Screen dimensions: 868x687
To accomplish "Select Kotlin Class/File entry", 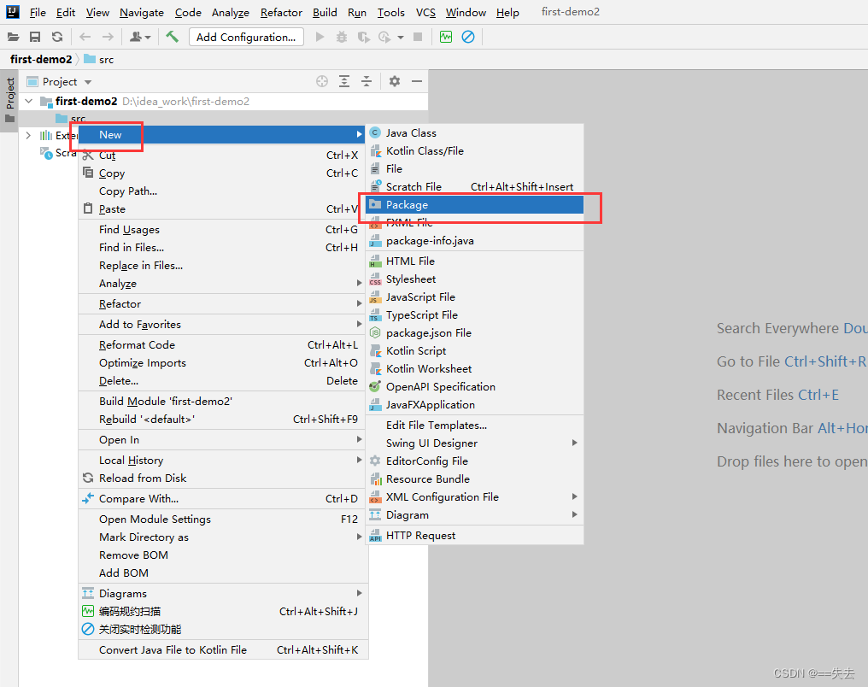I will [x=474, y=150].
